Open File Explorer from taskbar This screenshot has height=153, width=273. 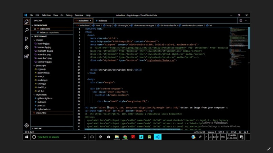click(117, 137)
